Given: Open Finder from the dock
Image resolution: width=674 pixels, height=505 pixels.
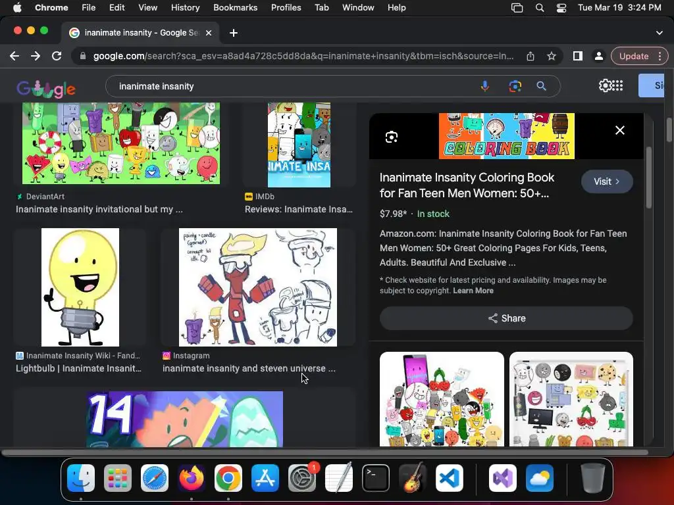Looking at the screenshot, I should [81, 478].
